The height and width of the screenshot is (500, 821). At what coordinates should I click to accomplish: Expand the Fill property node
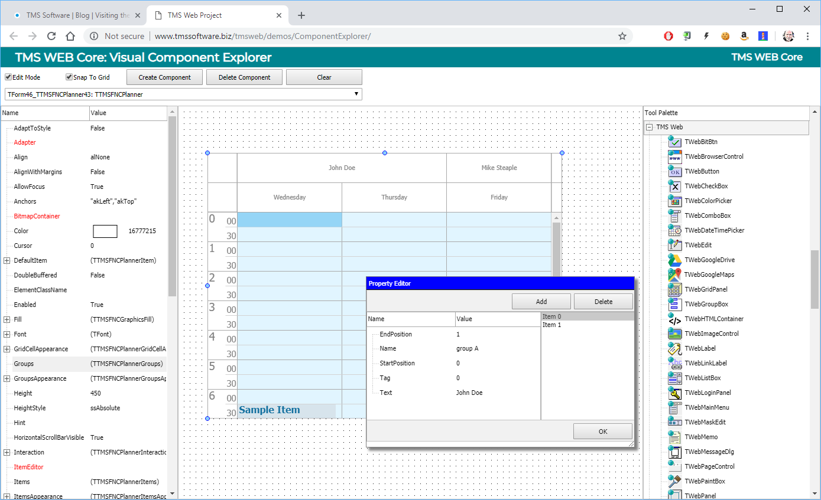(x=7, y=319)
